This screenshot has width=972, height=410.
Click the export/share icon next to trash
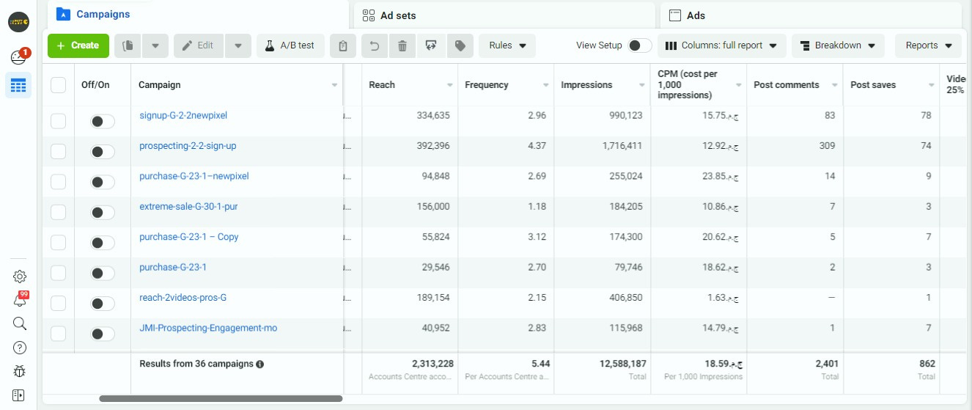[431, 45]
